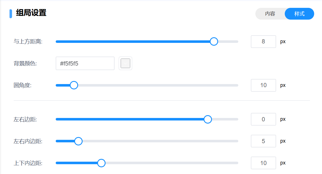This screenshot has height=174, width=322.
Task: Click the 上下内边距 slider handle
Action: pos(101,163)
